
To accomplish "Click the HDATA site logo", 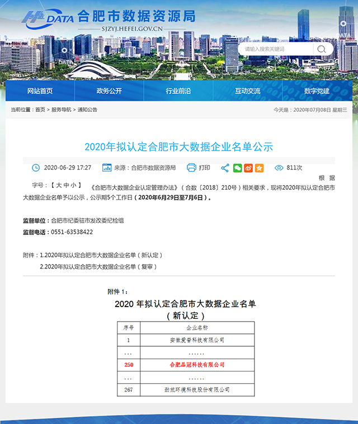I will pos(48,18).
